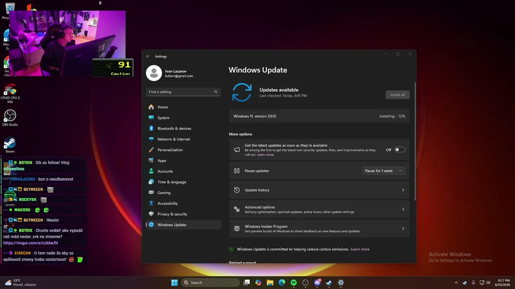
Task: Expand the Advanced options row chevron
Action: point(403,210)
